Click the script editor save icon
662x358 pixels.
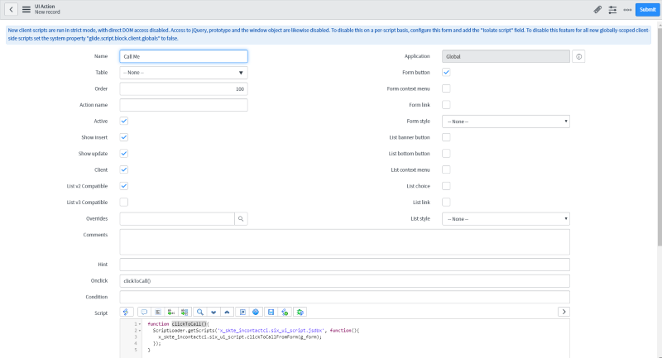tap(270, 312)
